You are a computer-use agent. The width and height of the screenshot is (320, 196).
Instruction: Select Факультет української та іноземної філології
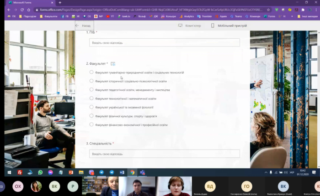tap(91, 107)
